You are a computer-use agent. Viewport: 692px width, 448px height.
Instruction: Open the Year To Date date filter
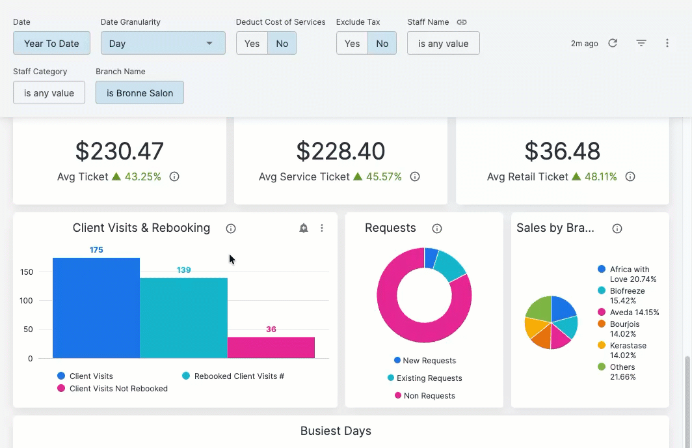point(51,44)
